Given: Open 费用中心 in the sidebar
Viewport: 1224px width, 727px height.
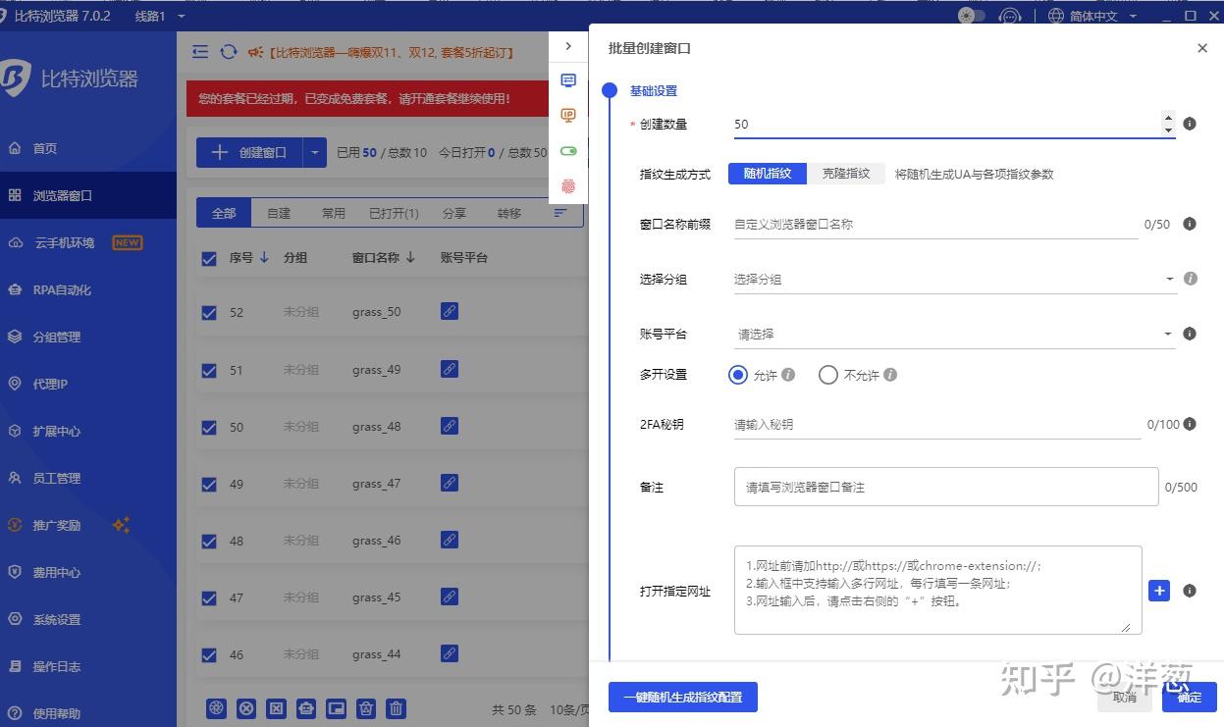Looking at the screenshot, I should tap(88, 572).
